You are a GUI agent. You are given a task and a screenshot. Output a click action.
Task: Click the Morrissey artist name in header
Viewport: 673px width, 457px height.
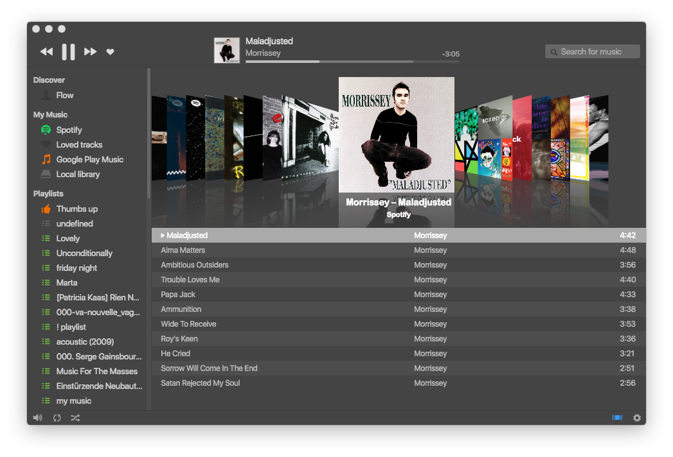tap(263, 53)
